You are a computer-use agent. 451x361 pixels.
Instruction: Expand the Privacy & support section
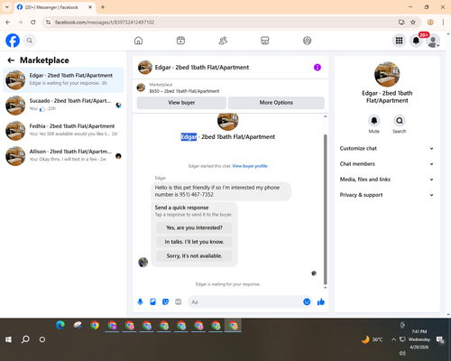[387, 195]
